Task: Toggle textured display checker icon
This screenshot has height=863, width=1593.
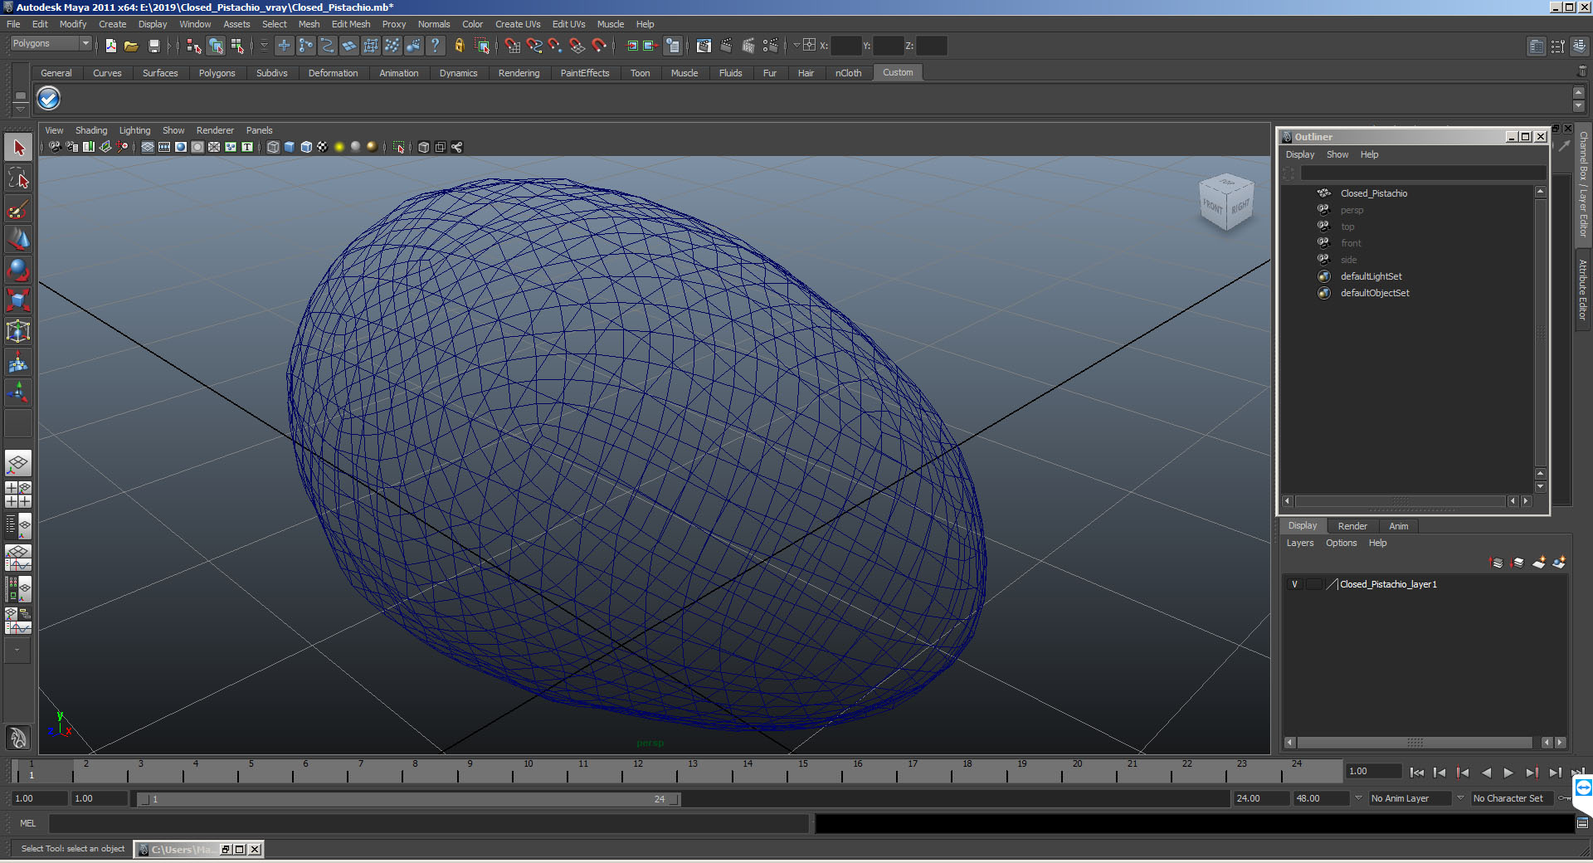Action: 323,147
